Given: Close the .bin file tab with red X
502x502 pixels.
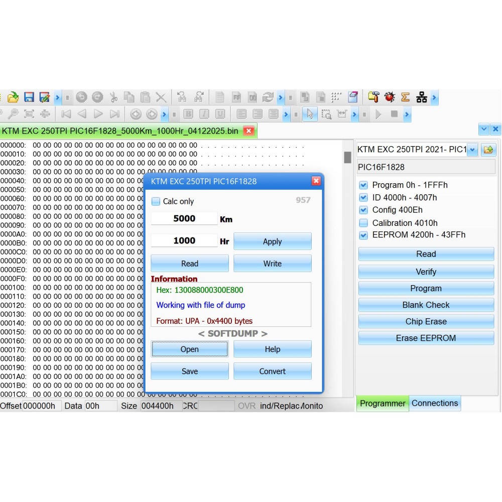Looking at the screenshot, I should point(249,131).
